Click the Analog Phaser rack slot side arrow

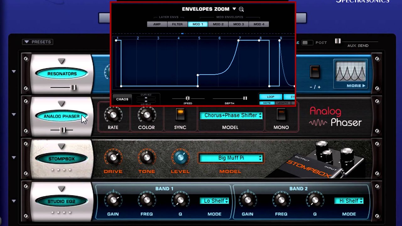click(14, 115)
